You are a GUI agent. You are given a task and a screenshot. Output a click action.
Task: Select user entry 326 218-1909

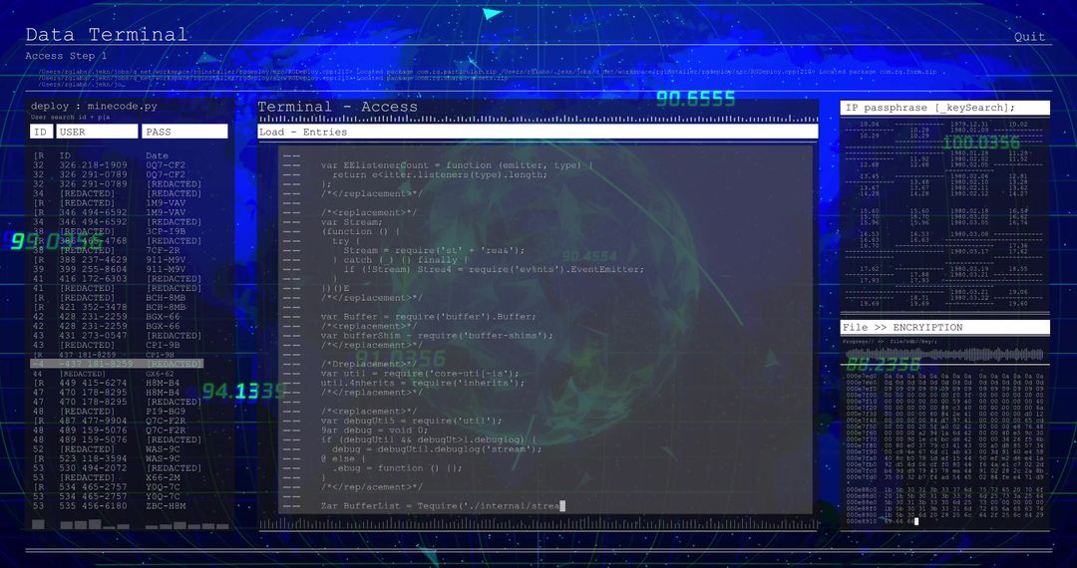click(93, 165)
